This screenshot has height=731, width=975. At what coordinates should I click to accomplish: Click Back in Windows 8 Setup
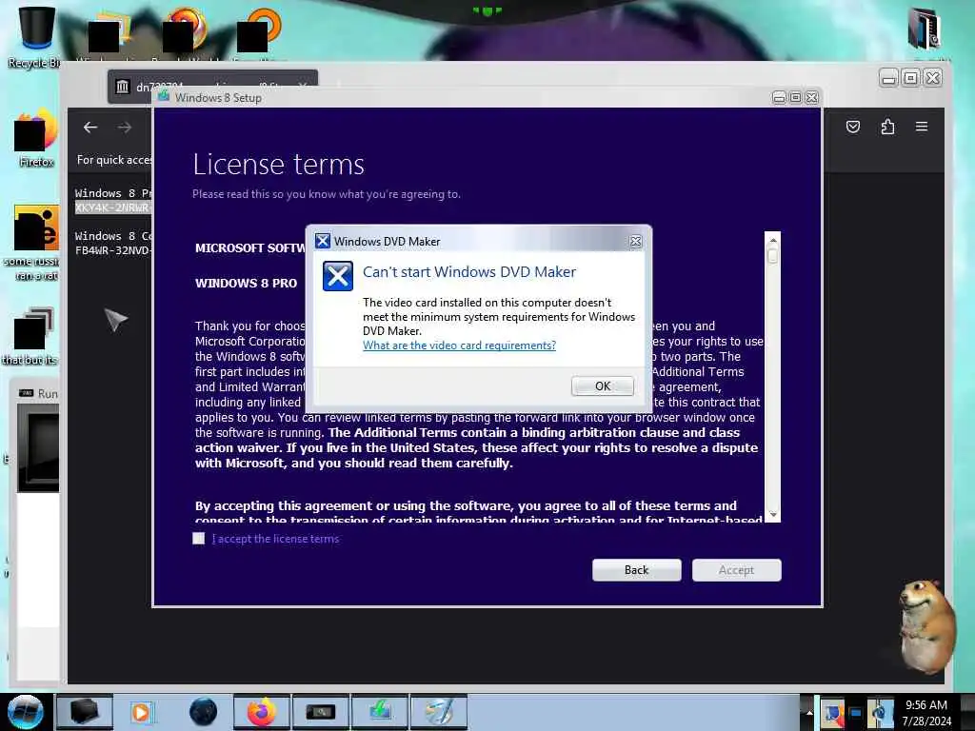click(636, 570)
